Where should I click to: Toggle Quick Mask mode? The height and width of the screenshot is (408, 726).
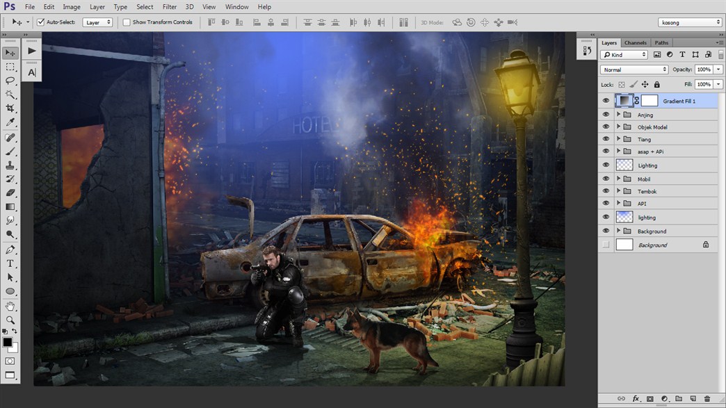click(10, 361)
